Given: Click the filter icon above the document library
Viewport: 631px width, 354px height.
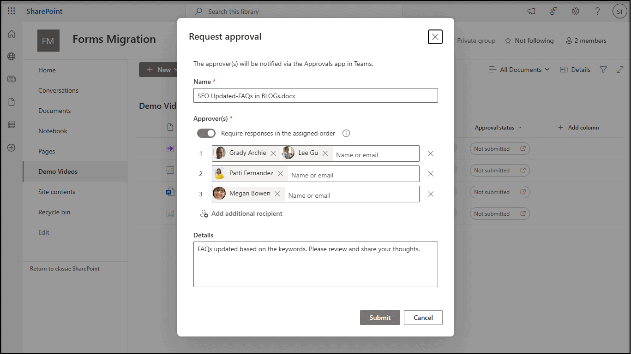Looking at the screenshot, I should point(603,69).
